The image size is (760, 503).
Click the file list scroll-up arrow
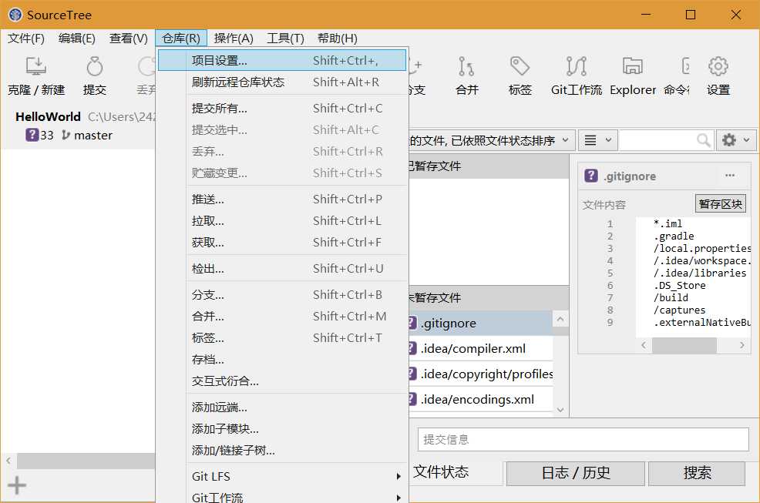click(x=560, y=319)
